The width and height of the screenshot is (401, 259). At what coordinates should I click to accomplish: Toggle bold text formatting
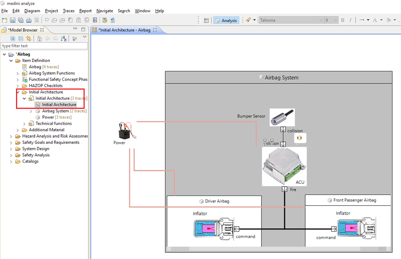(x=343, y=20)
